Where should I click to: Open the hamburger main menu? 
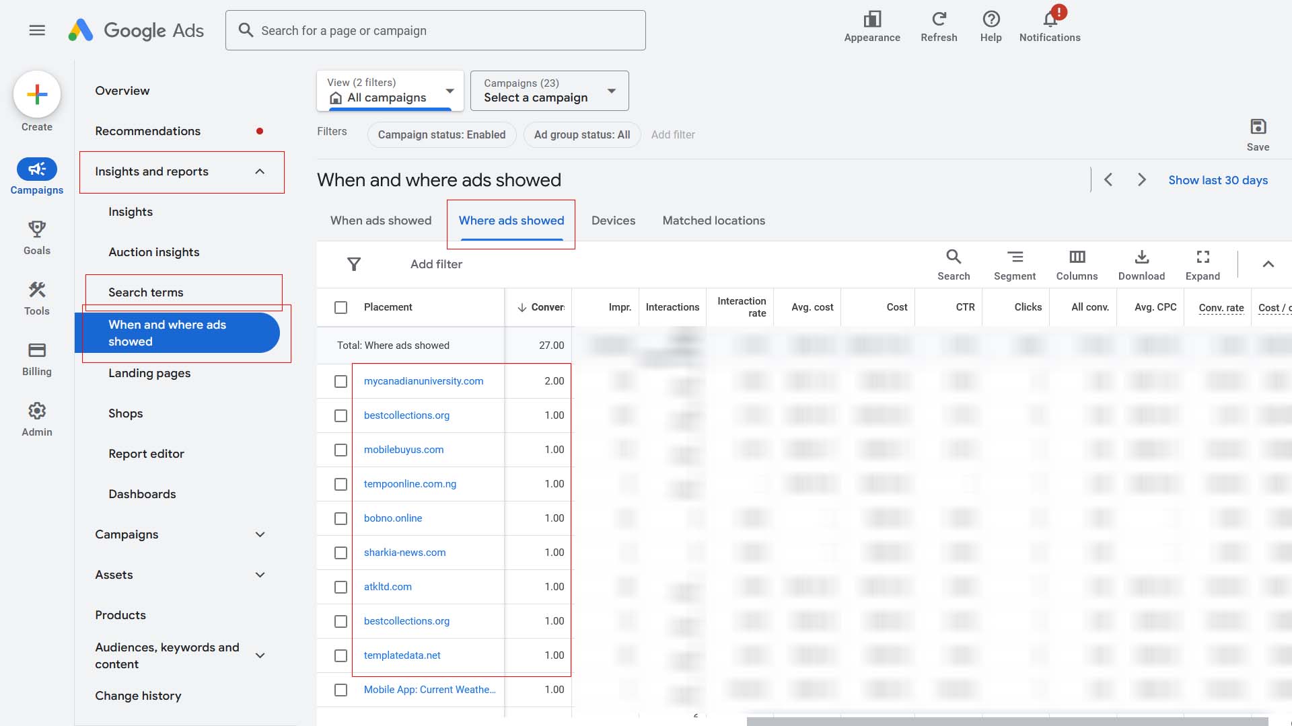click(x=37, y=30)
